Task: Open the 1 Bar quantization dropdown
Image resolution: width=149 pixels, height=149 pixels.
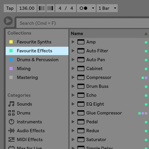Action: [x=107, y=8]
